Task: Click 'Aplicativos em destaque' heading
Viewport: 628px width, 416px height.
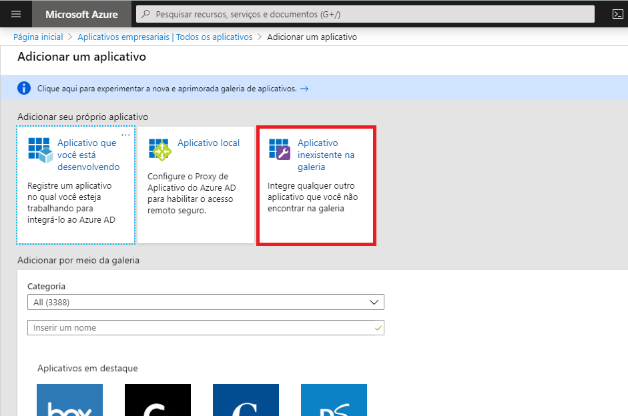Action: (x=87, y=368)
